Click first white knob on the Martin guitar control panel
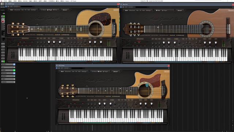 point(49,42)
